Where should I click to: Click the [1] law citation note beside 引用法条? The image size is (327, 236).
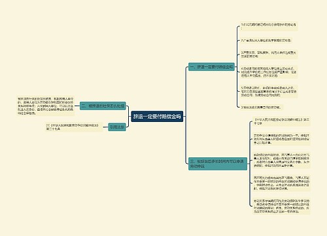coord(74,127)
